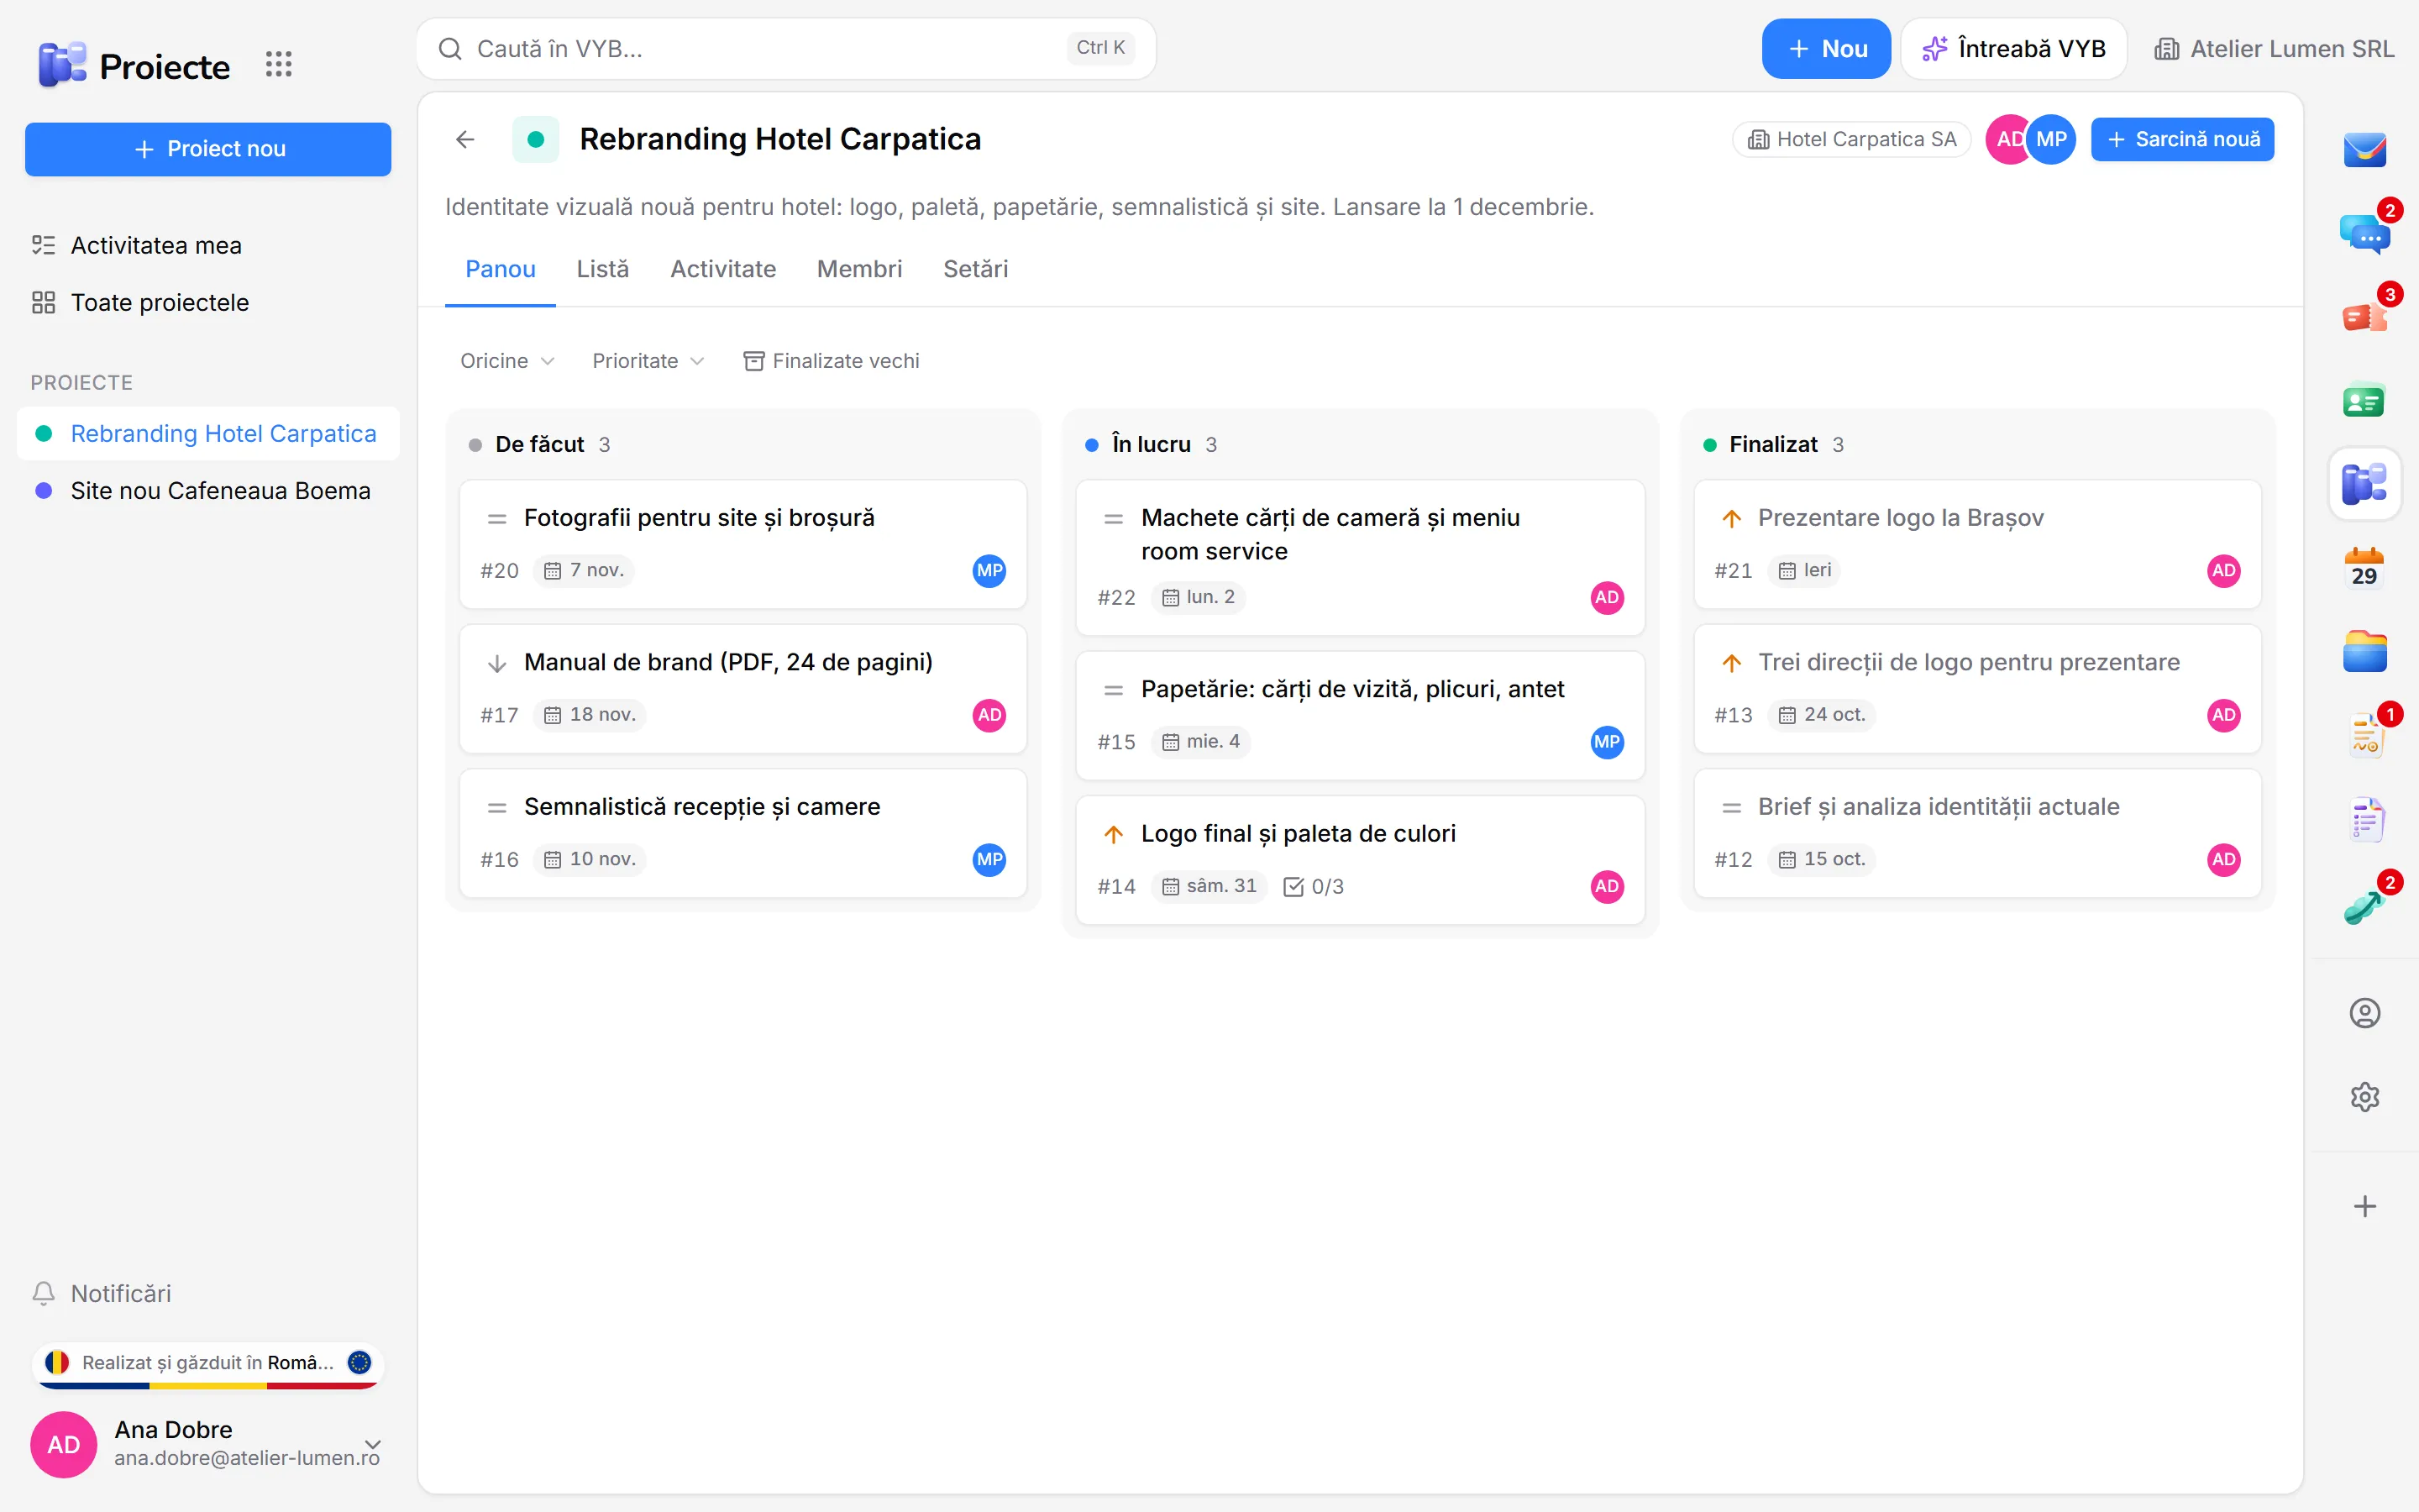Click the blue Nou button
The image size is (2419, 1512).
click(x=1825, y=48)
